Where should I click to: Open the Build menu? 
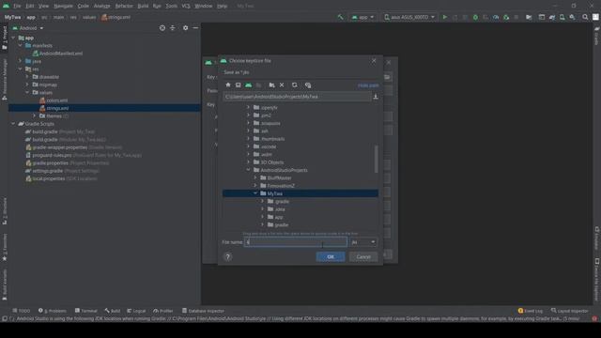pyautogui.click(x=143, y=7)
